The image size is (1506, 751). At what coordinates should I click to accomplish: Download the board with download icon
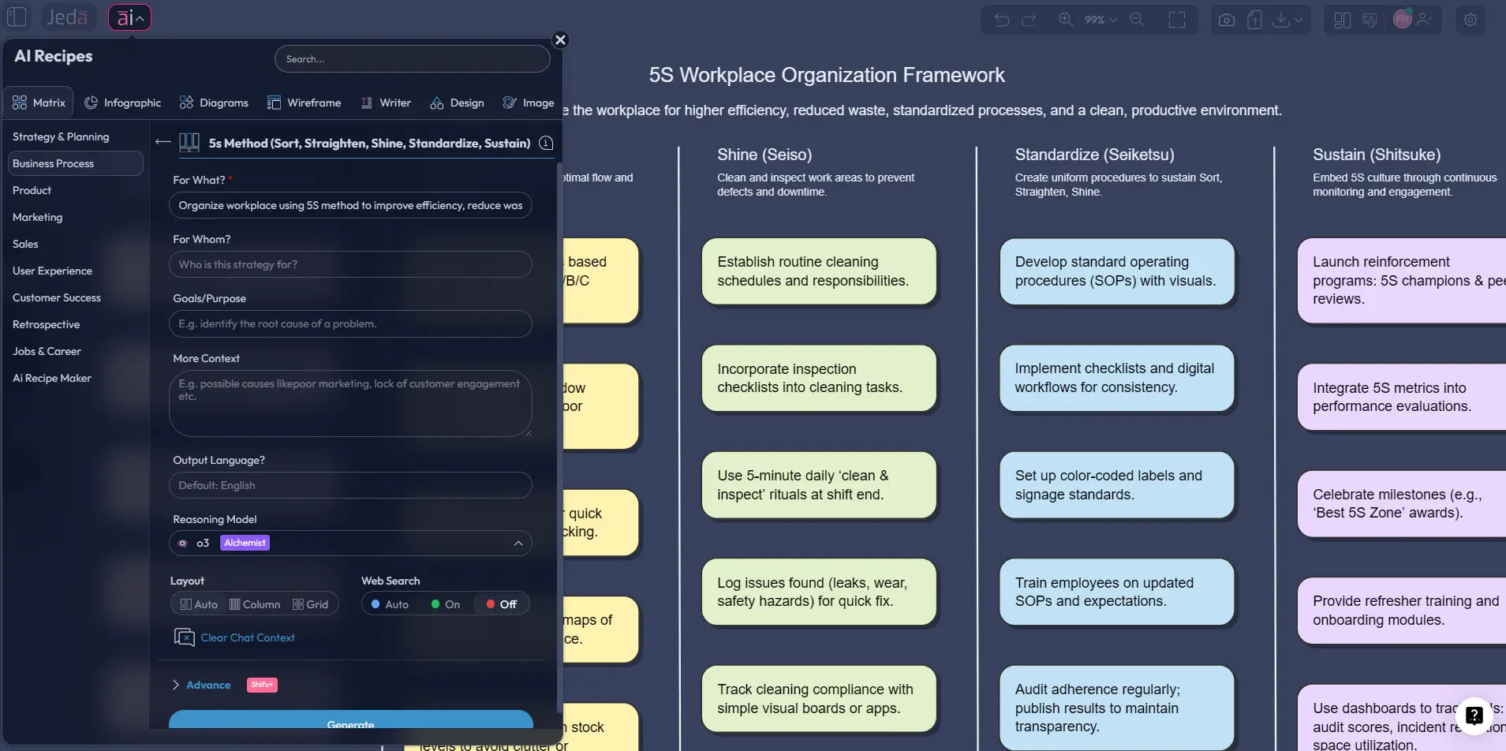pyautogui.click(x=1281, y=20)
